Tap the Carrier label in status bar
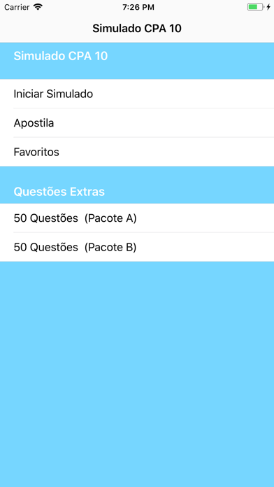 coord(17,7)
